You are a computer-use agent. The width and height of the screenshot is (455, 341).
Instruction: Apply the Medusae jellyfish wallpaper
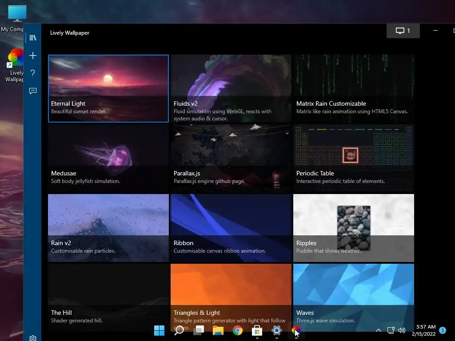(108, 159)
